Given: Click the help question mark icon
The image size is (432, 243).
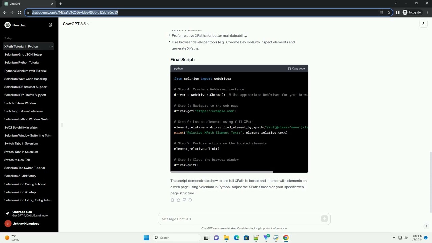Looking at the screenshot, I should click(426, 227).
